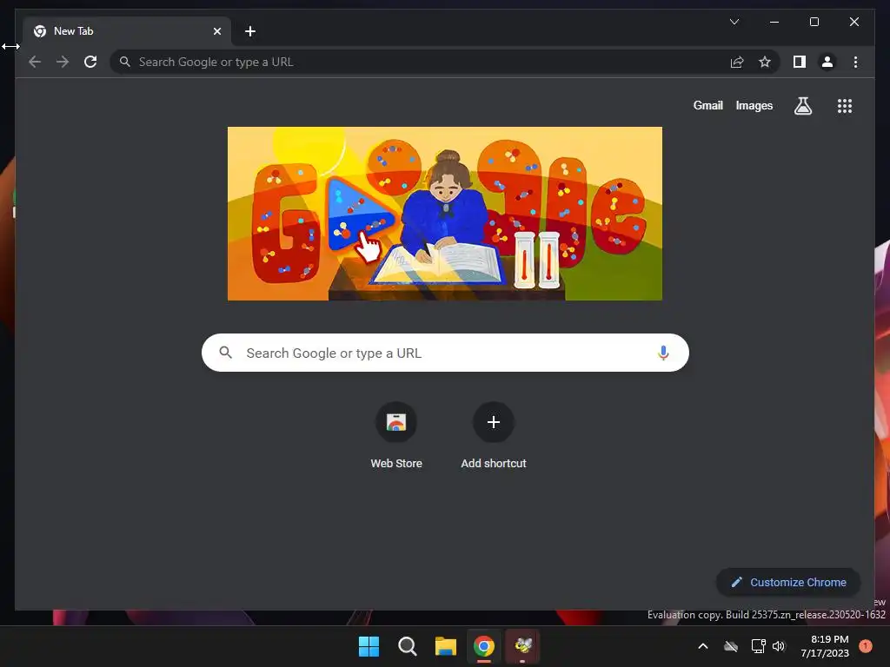
Task: Open Search Labs flask icon
Action: click(802, 105)
